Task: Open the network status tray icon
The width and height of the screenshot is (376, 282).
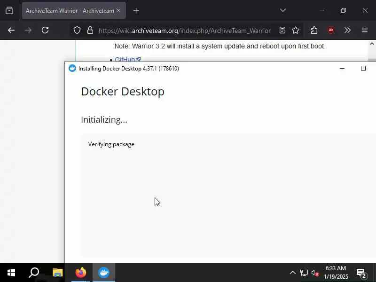Action: tap(304, 273)
